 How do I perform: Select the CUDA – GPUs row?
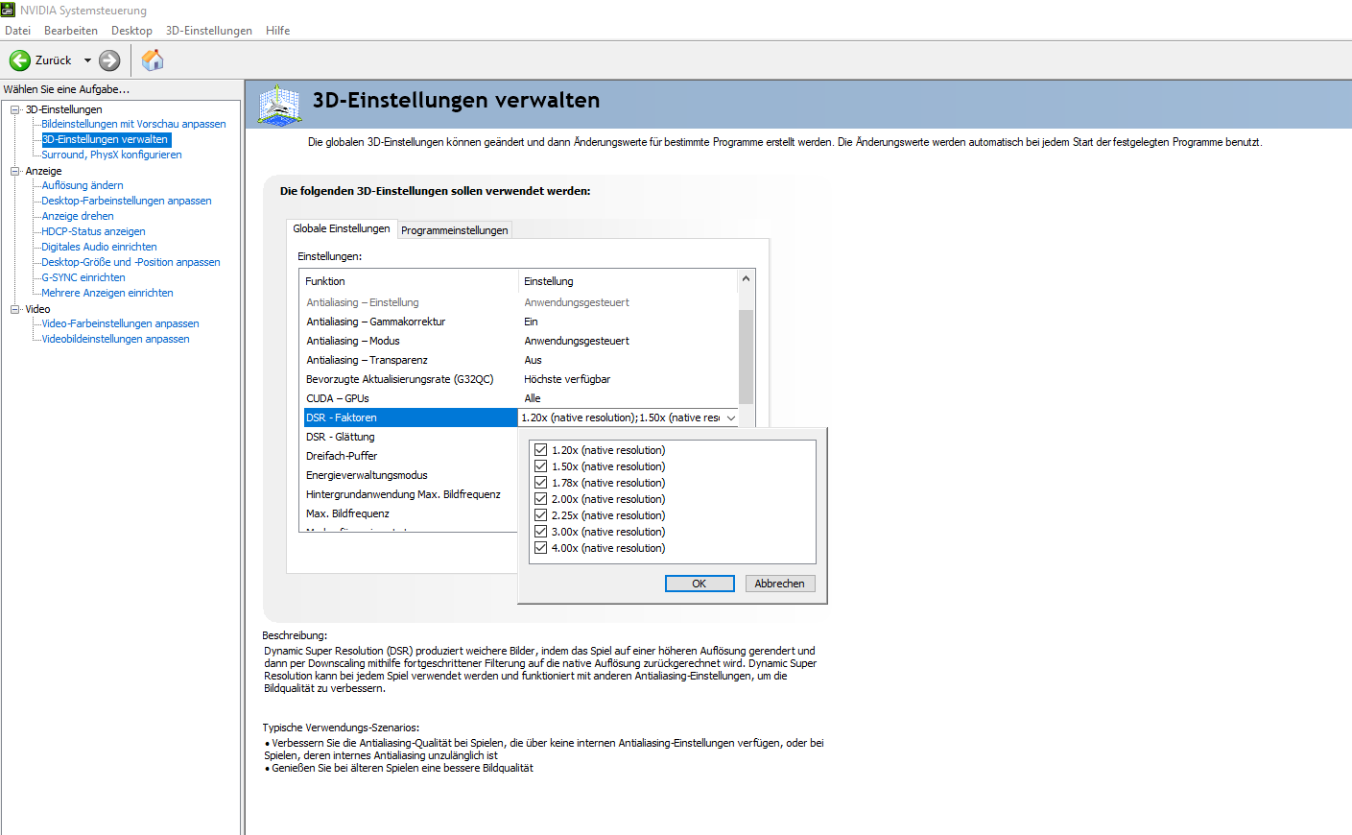[x=519, y=398]
